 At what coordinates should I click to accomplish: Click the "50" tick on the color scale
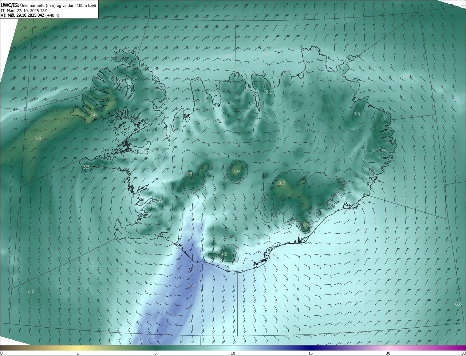[463, 353]
